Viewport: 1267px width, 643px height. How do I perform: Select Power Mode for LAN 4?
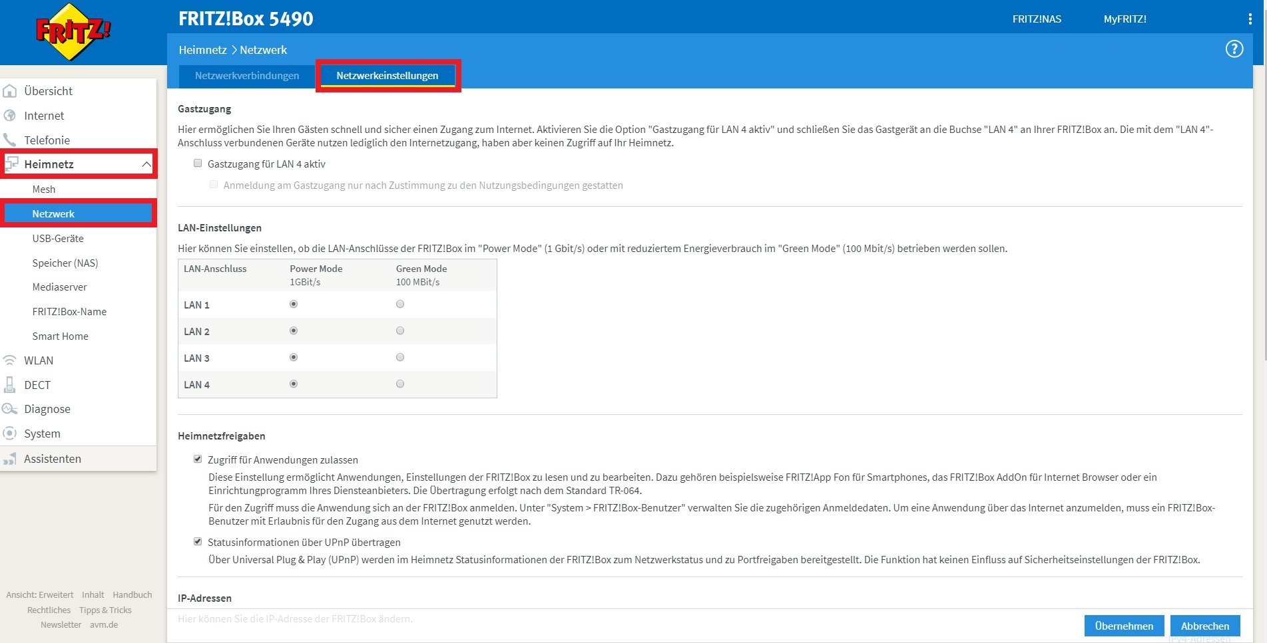click(294, 384)
